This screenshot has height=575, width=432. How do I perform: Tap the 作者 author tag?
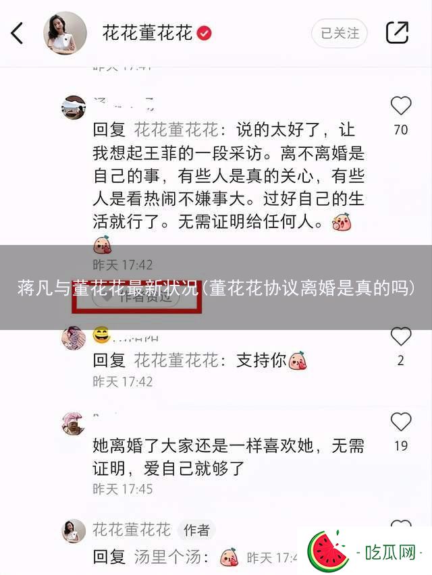[196, 530]
